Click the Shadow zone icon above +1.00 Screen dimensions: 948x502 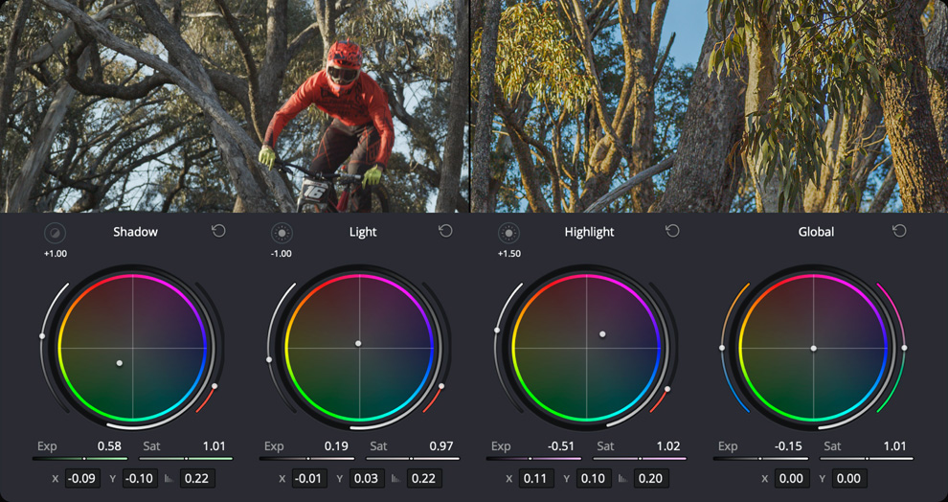[55, 233]
